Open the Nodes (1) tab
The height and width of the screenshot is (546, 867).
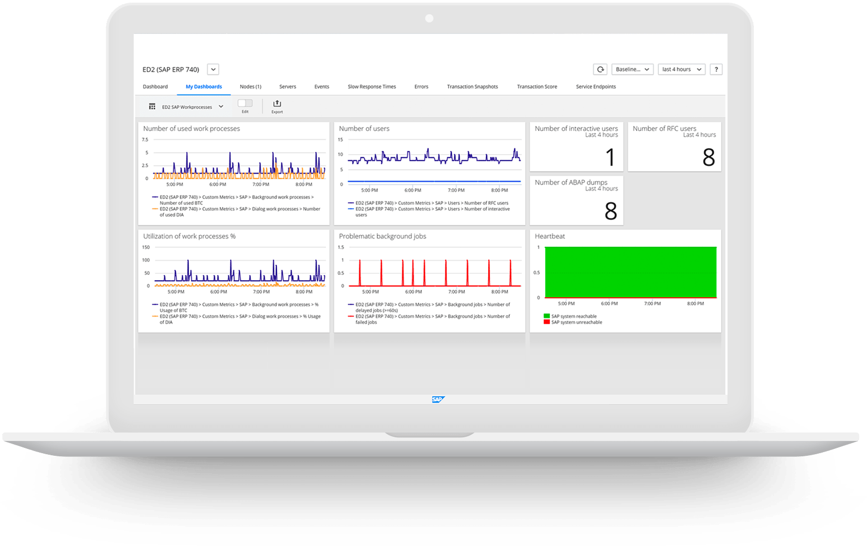pos(250,87)
